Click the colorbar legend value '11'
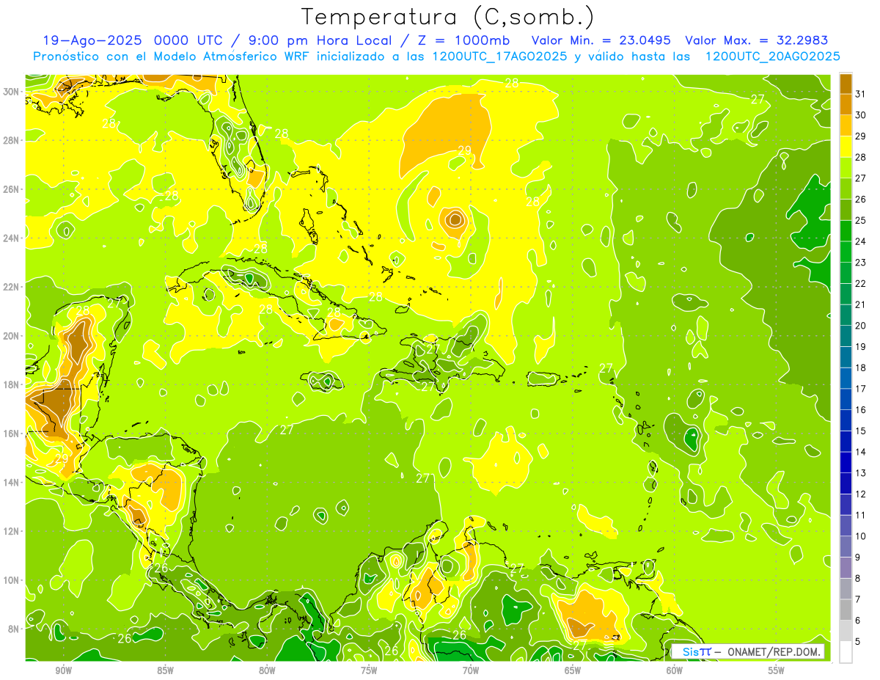 (x=862, y=516)
